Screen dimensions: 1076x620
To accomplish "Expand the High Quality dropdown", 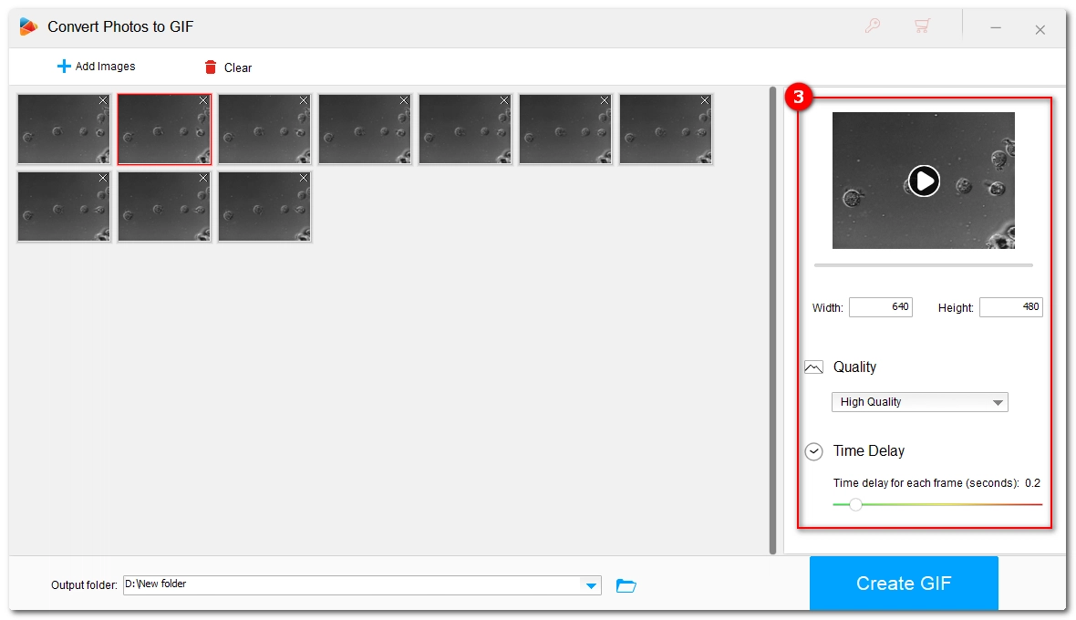I will point(998,402).
